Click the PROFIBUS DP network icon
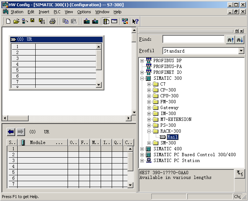Viewport: 248px width, 201px height. [148, 61]
